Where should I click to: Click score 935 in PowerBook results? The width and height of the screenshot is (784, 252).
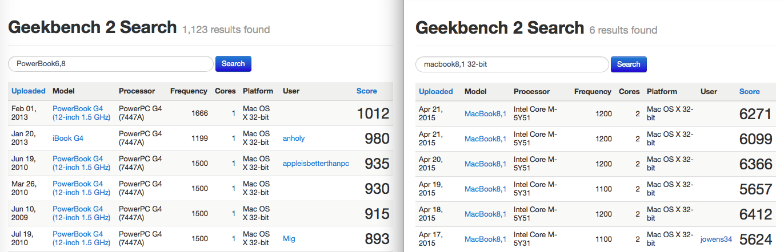point(377,164)
